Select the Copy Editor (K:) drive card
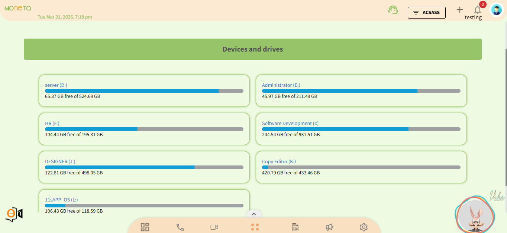 click(361, 167)
